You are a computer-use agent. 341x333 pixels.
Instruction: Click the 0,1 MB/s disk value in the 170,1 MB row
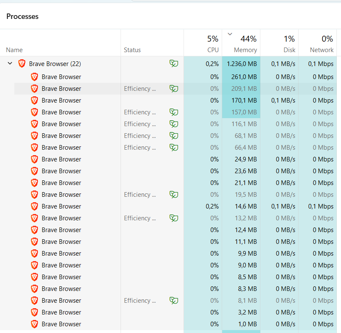click(283, 100)
